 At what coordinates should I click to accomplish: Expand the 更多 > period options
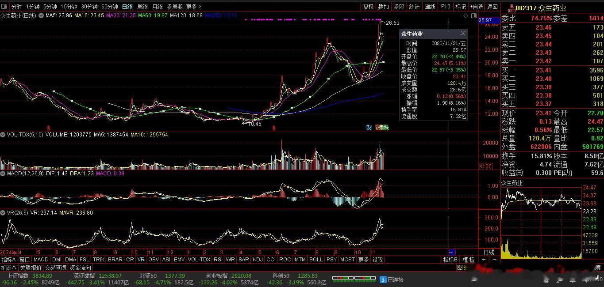[193, 7]
